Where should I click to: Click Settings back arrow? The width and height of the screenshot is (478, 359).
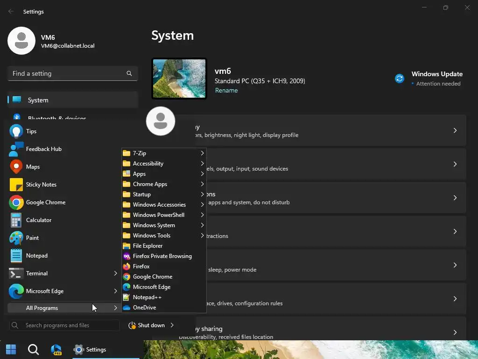tap(11, 11)
